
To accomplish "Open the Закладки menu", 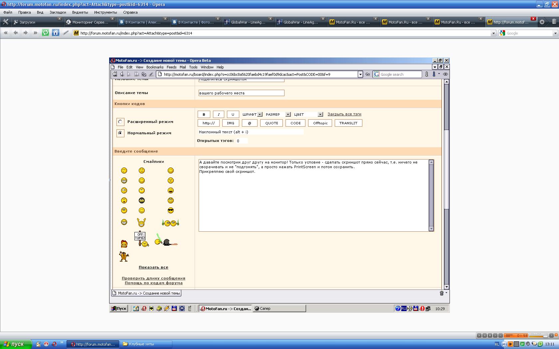I will click(x=58, y=12).
